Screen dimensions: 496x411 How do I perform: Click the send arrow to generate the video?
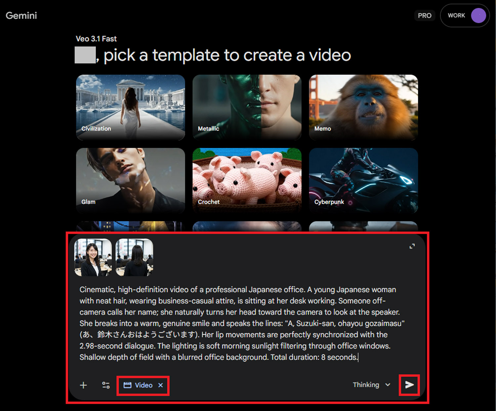point(409,385)
